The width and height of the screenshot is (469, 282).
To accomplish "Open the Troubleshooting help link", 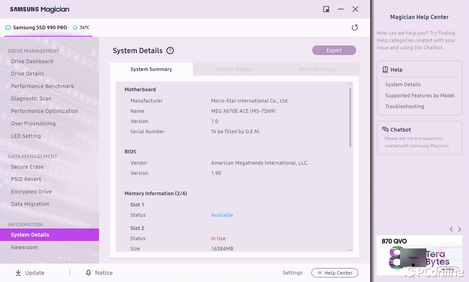I will (x=405, y=106).
